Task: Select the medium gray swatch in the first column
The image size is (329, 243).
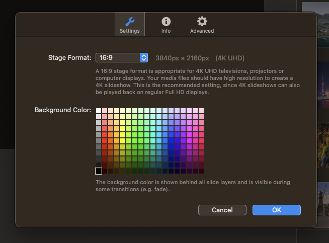Action: [99, 141]
